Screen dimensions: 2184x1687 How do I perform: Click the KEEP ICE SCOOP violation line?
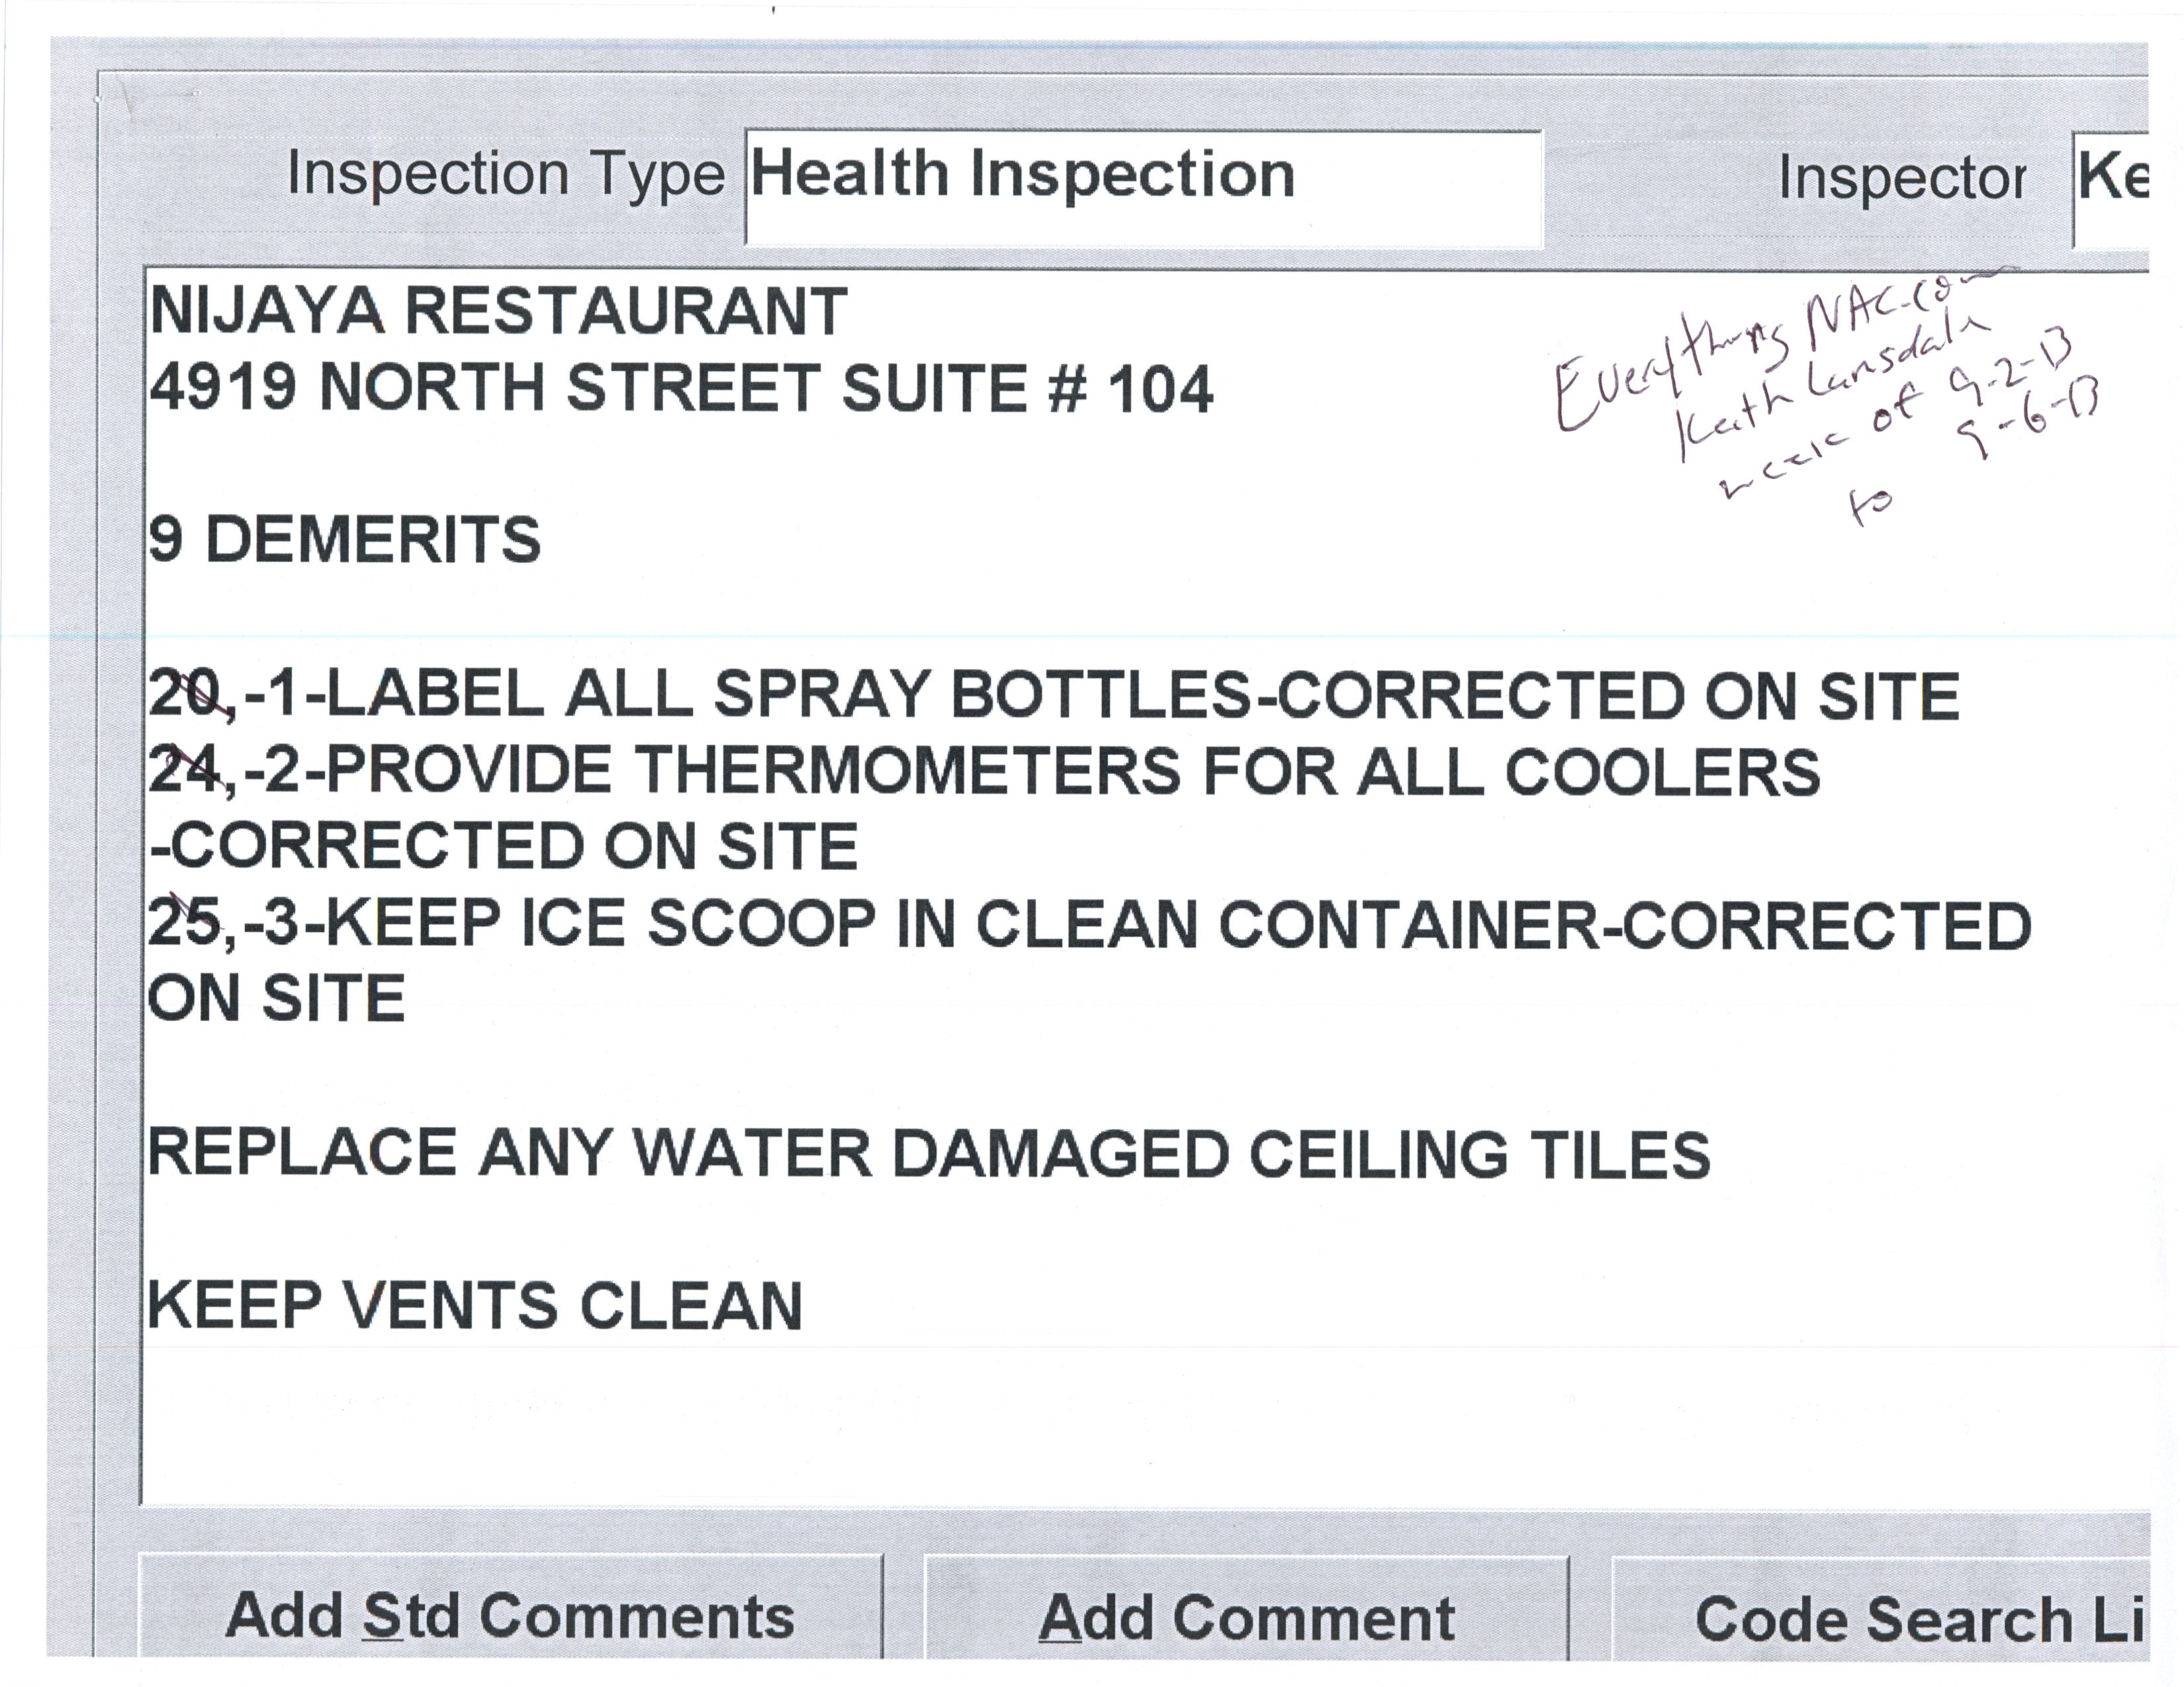pos(1088,924)
